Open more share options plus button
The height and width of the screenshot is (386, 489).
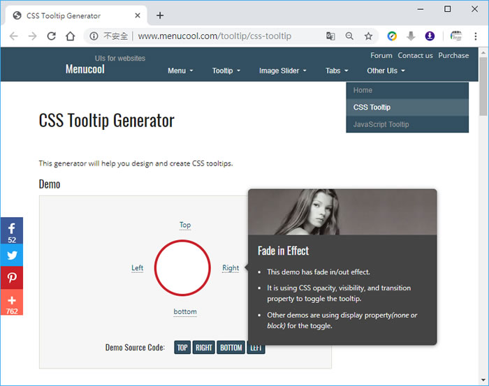pyautogui.click(x=12, y=302)
